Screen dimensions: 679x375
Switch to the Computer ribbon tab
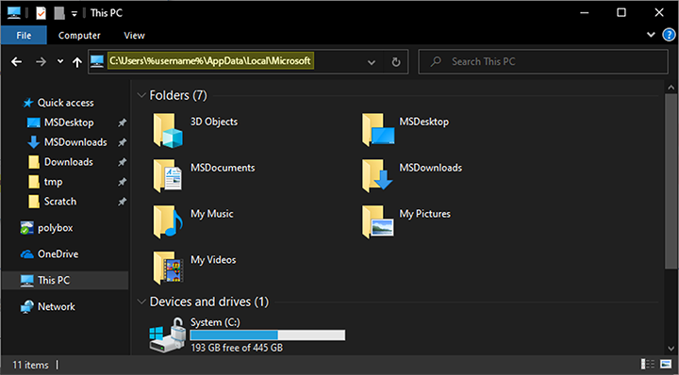pyautogui.click(x=79, y=36)
